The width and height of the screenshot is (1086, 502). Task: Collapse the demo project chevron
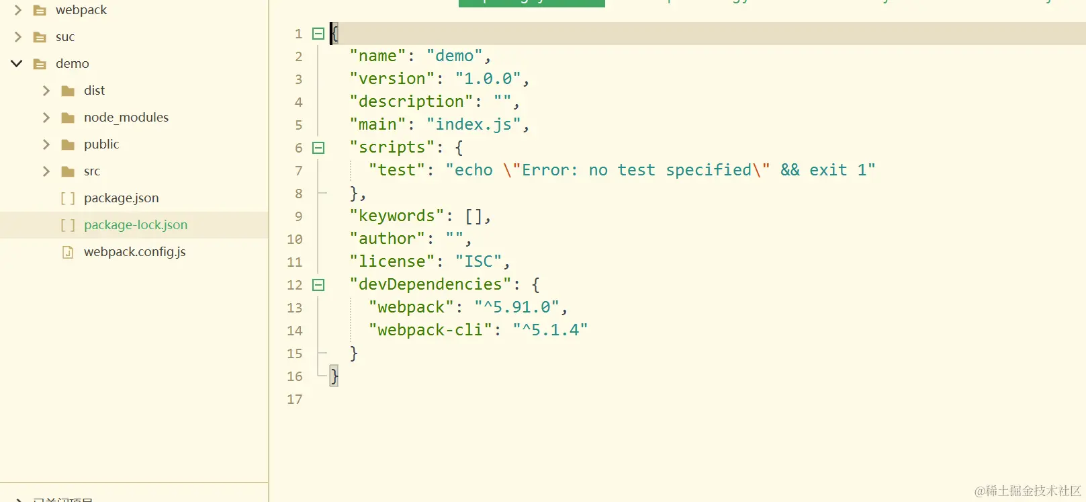[x=17, y=64]
